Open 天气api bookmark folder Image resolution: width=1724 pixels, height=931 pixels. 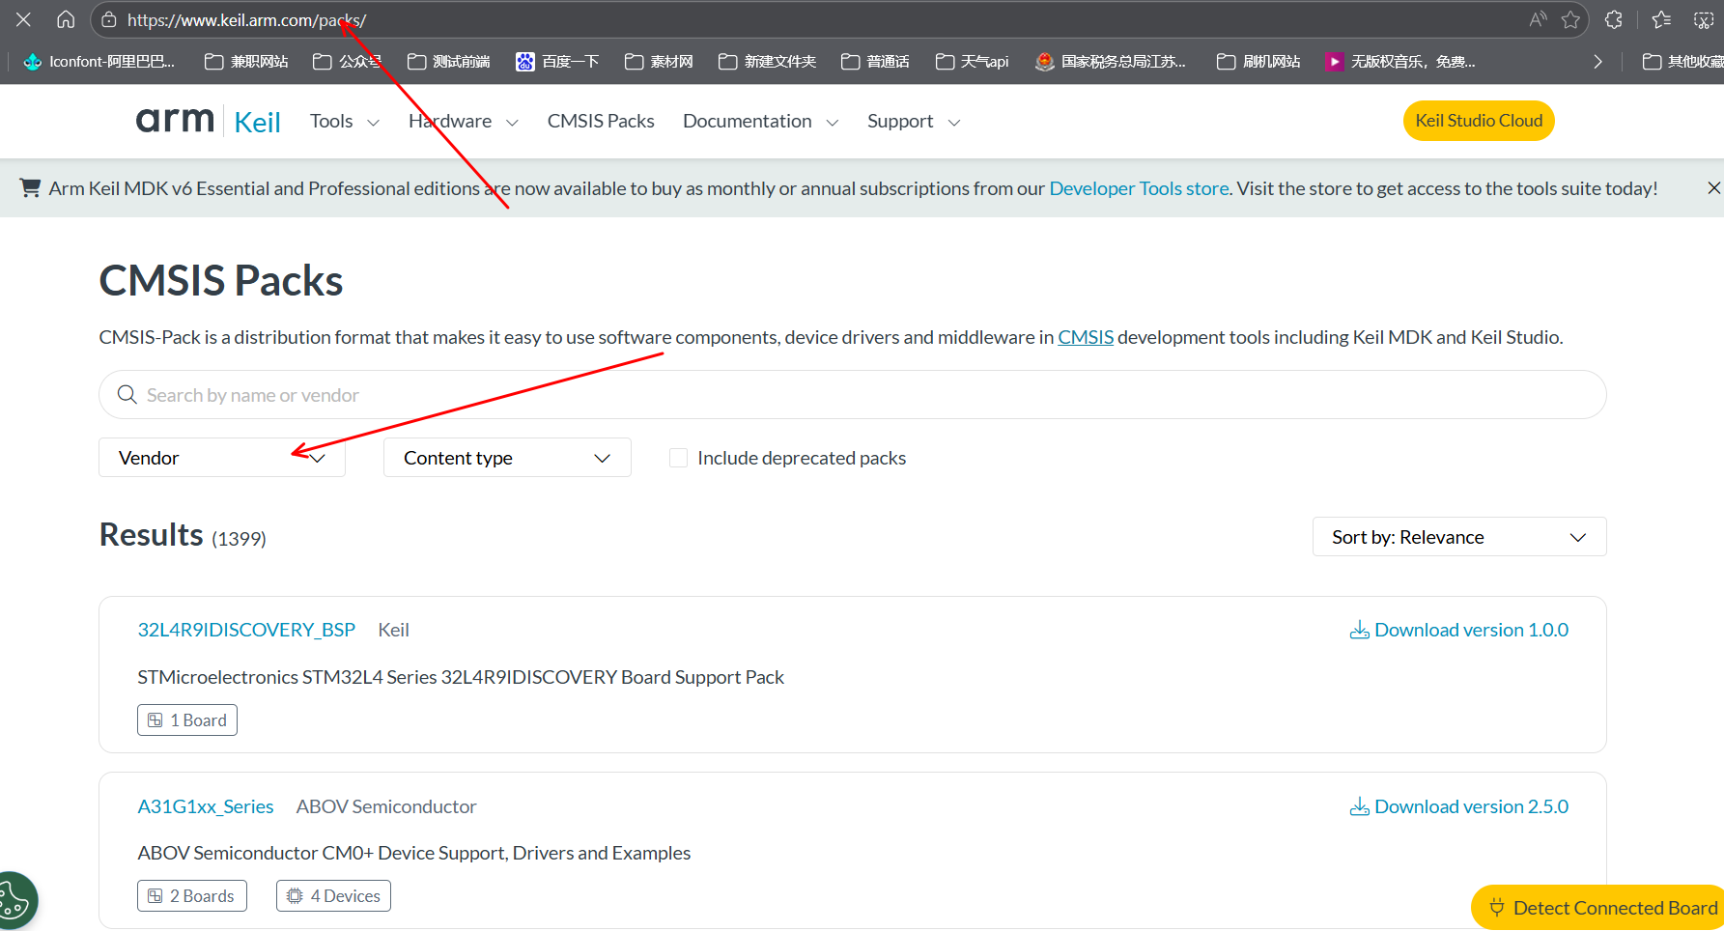click(x=972, y=62)
